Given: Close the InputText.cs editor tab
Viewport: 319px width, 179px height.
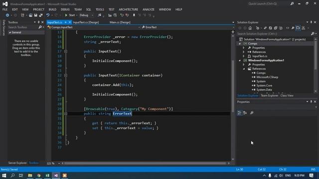Looking at the screenshot, I should tap(70, 22).
